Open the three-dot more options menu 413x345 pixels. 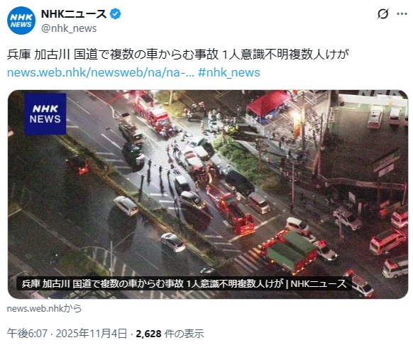point(402,13)
